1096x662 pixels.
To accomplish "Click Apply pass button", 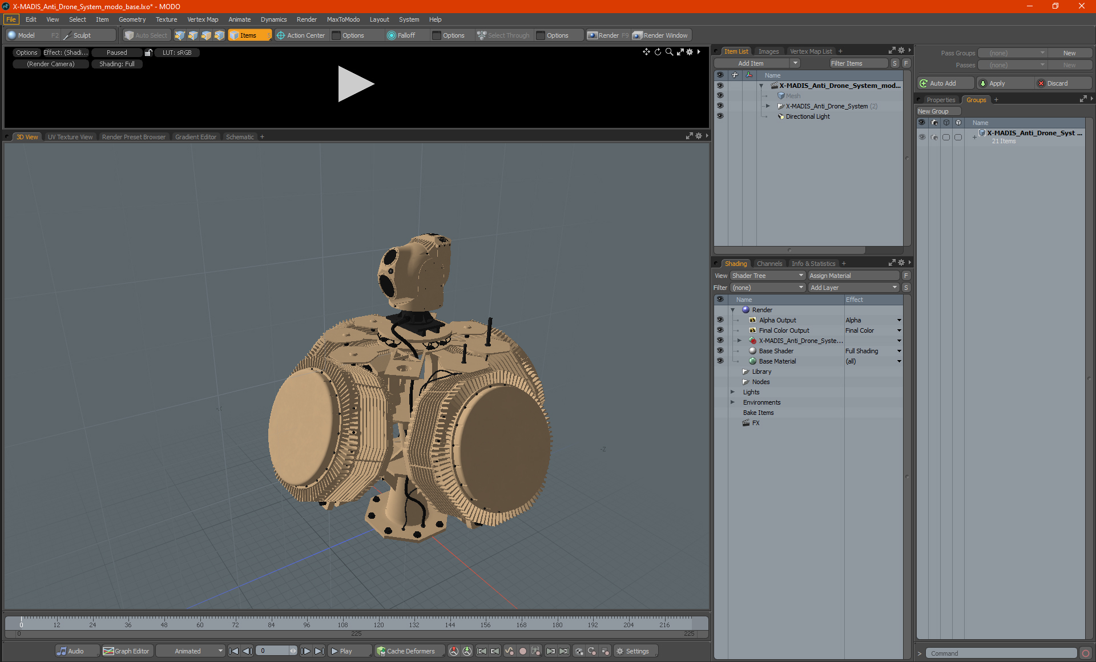I will 1005,83.
